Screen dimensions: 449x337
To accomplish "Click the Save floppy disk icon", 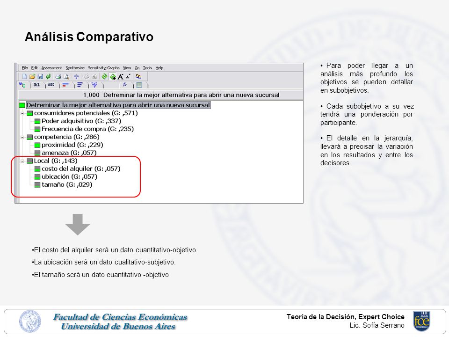I will [x=40, y=76].
